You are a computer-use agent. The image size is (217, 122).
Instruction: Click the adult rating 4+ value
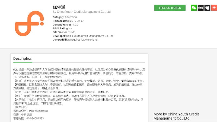pos(71,28)
